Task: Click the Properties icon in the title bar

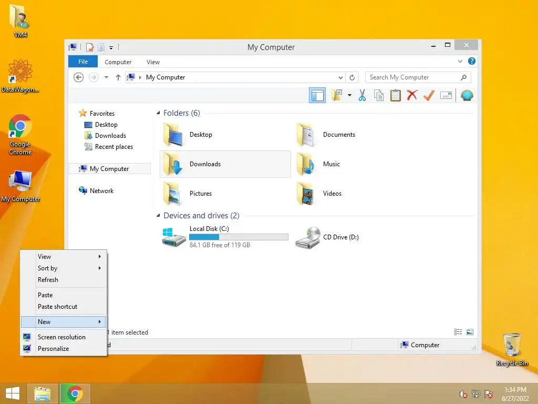Action: click(x=90, y=47)
